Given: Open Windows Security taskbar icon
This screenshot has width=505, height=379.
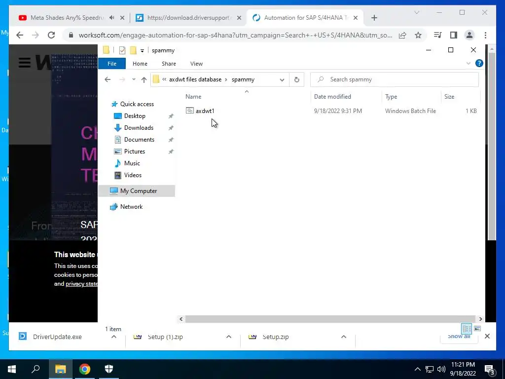Looking at the screenshot, I should coord(109,369).
